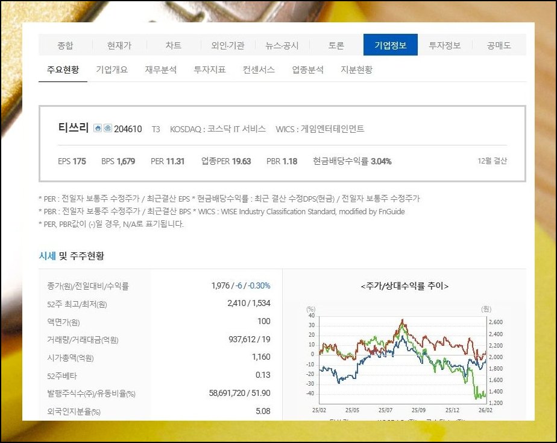Open the 기업개요 sub-tab
The width and height of the screenshot is (557, 443).
click(112, 69)
